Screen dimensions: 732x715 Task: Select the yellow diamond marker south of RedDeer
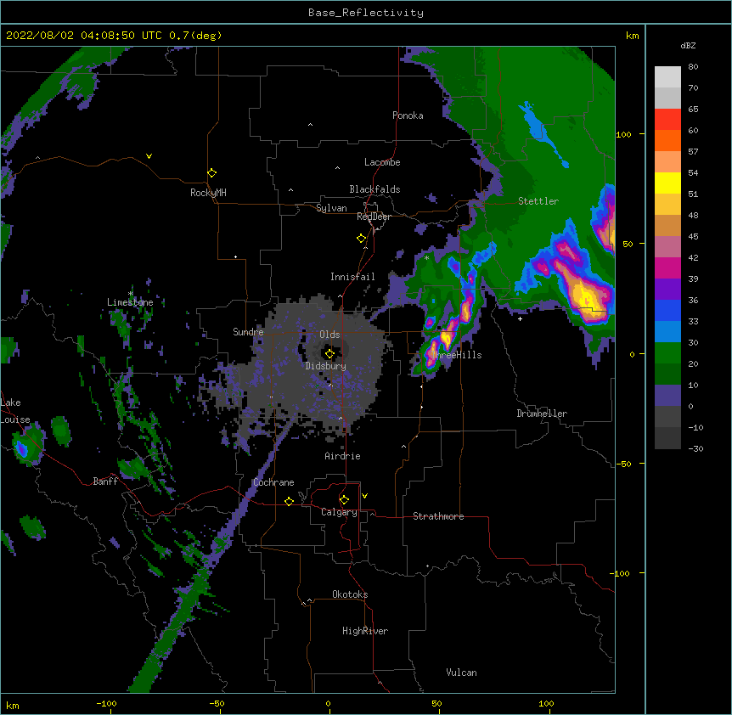[x=361, y=239]
